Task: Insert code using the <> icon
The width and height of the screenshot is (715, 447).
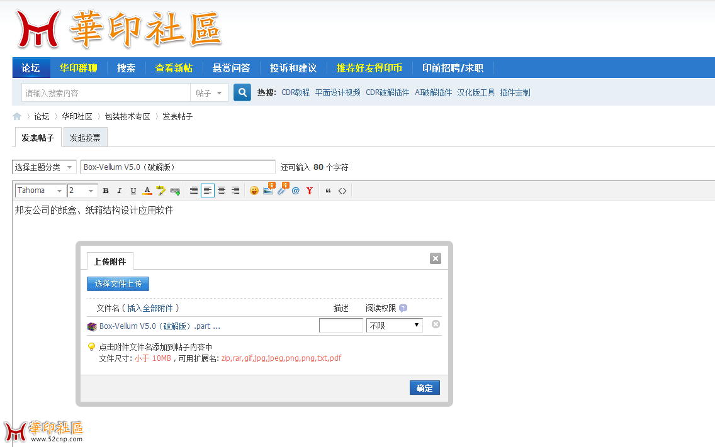Action: pos(342,190)
